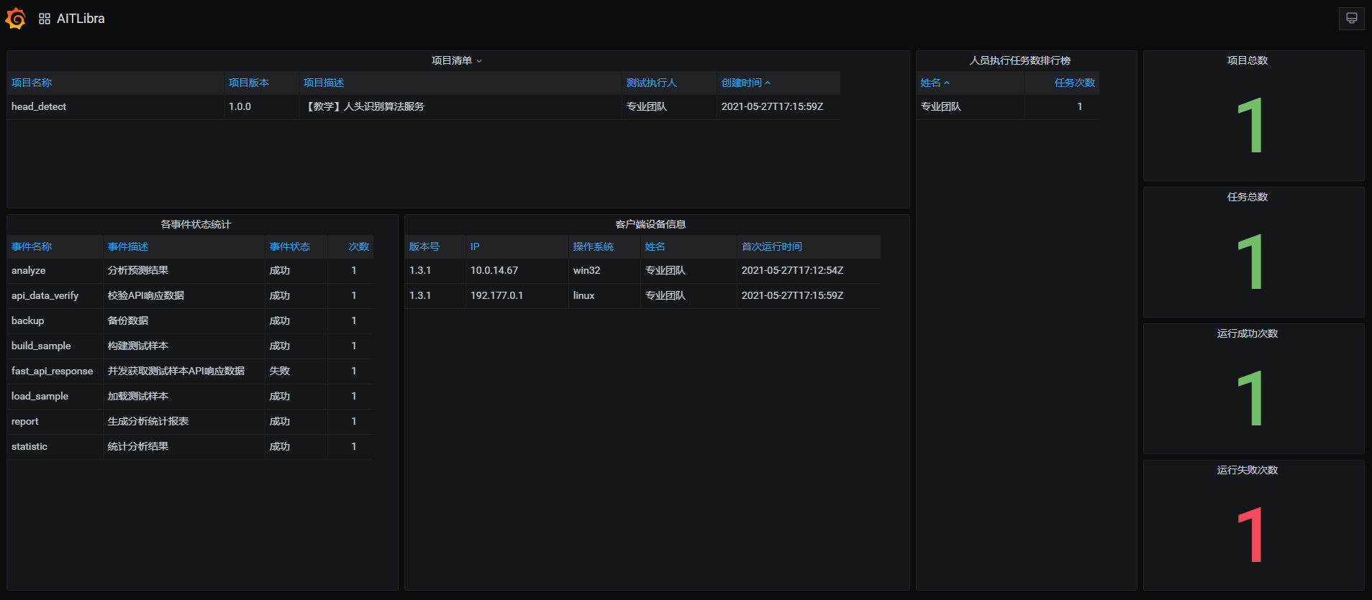
Task: Sort project list by 项目名称 header
Action: pos(32,83)
